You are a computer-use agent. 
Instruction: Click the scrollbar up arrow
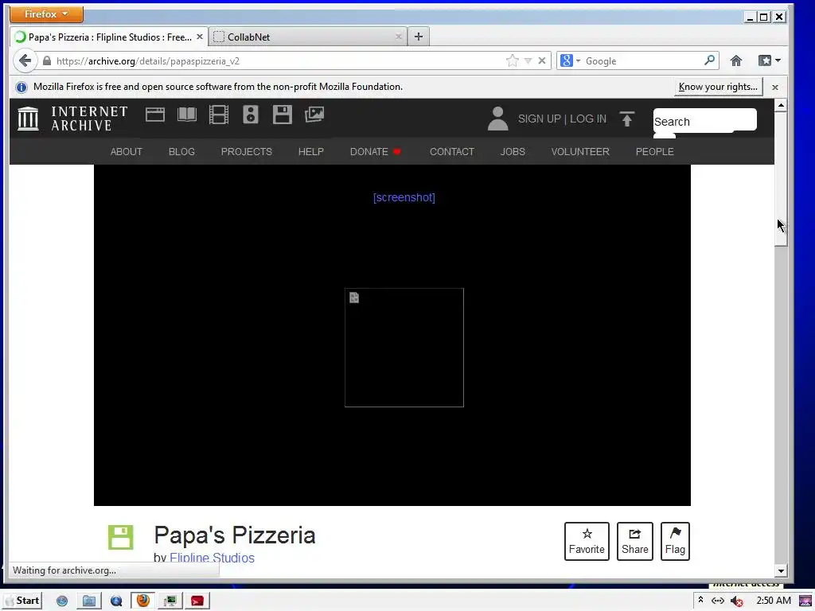coord(781,106)
